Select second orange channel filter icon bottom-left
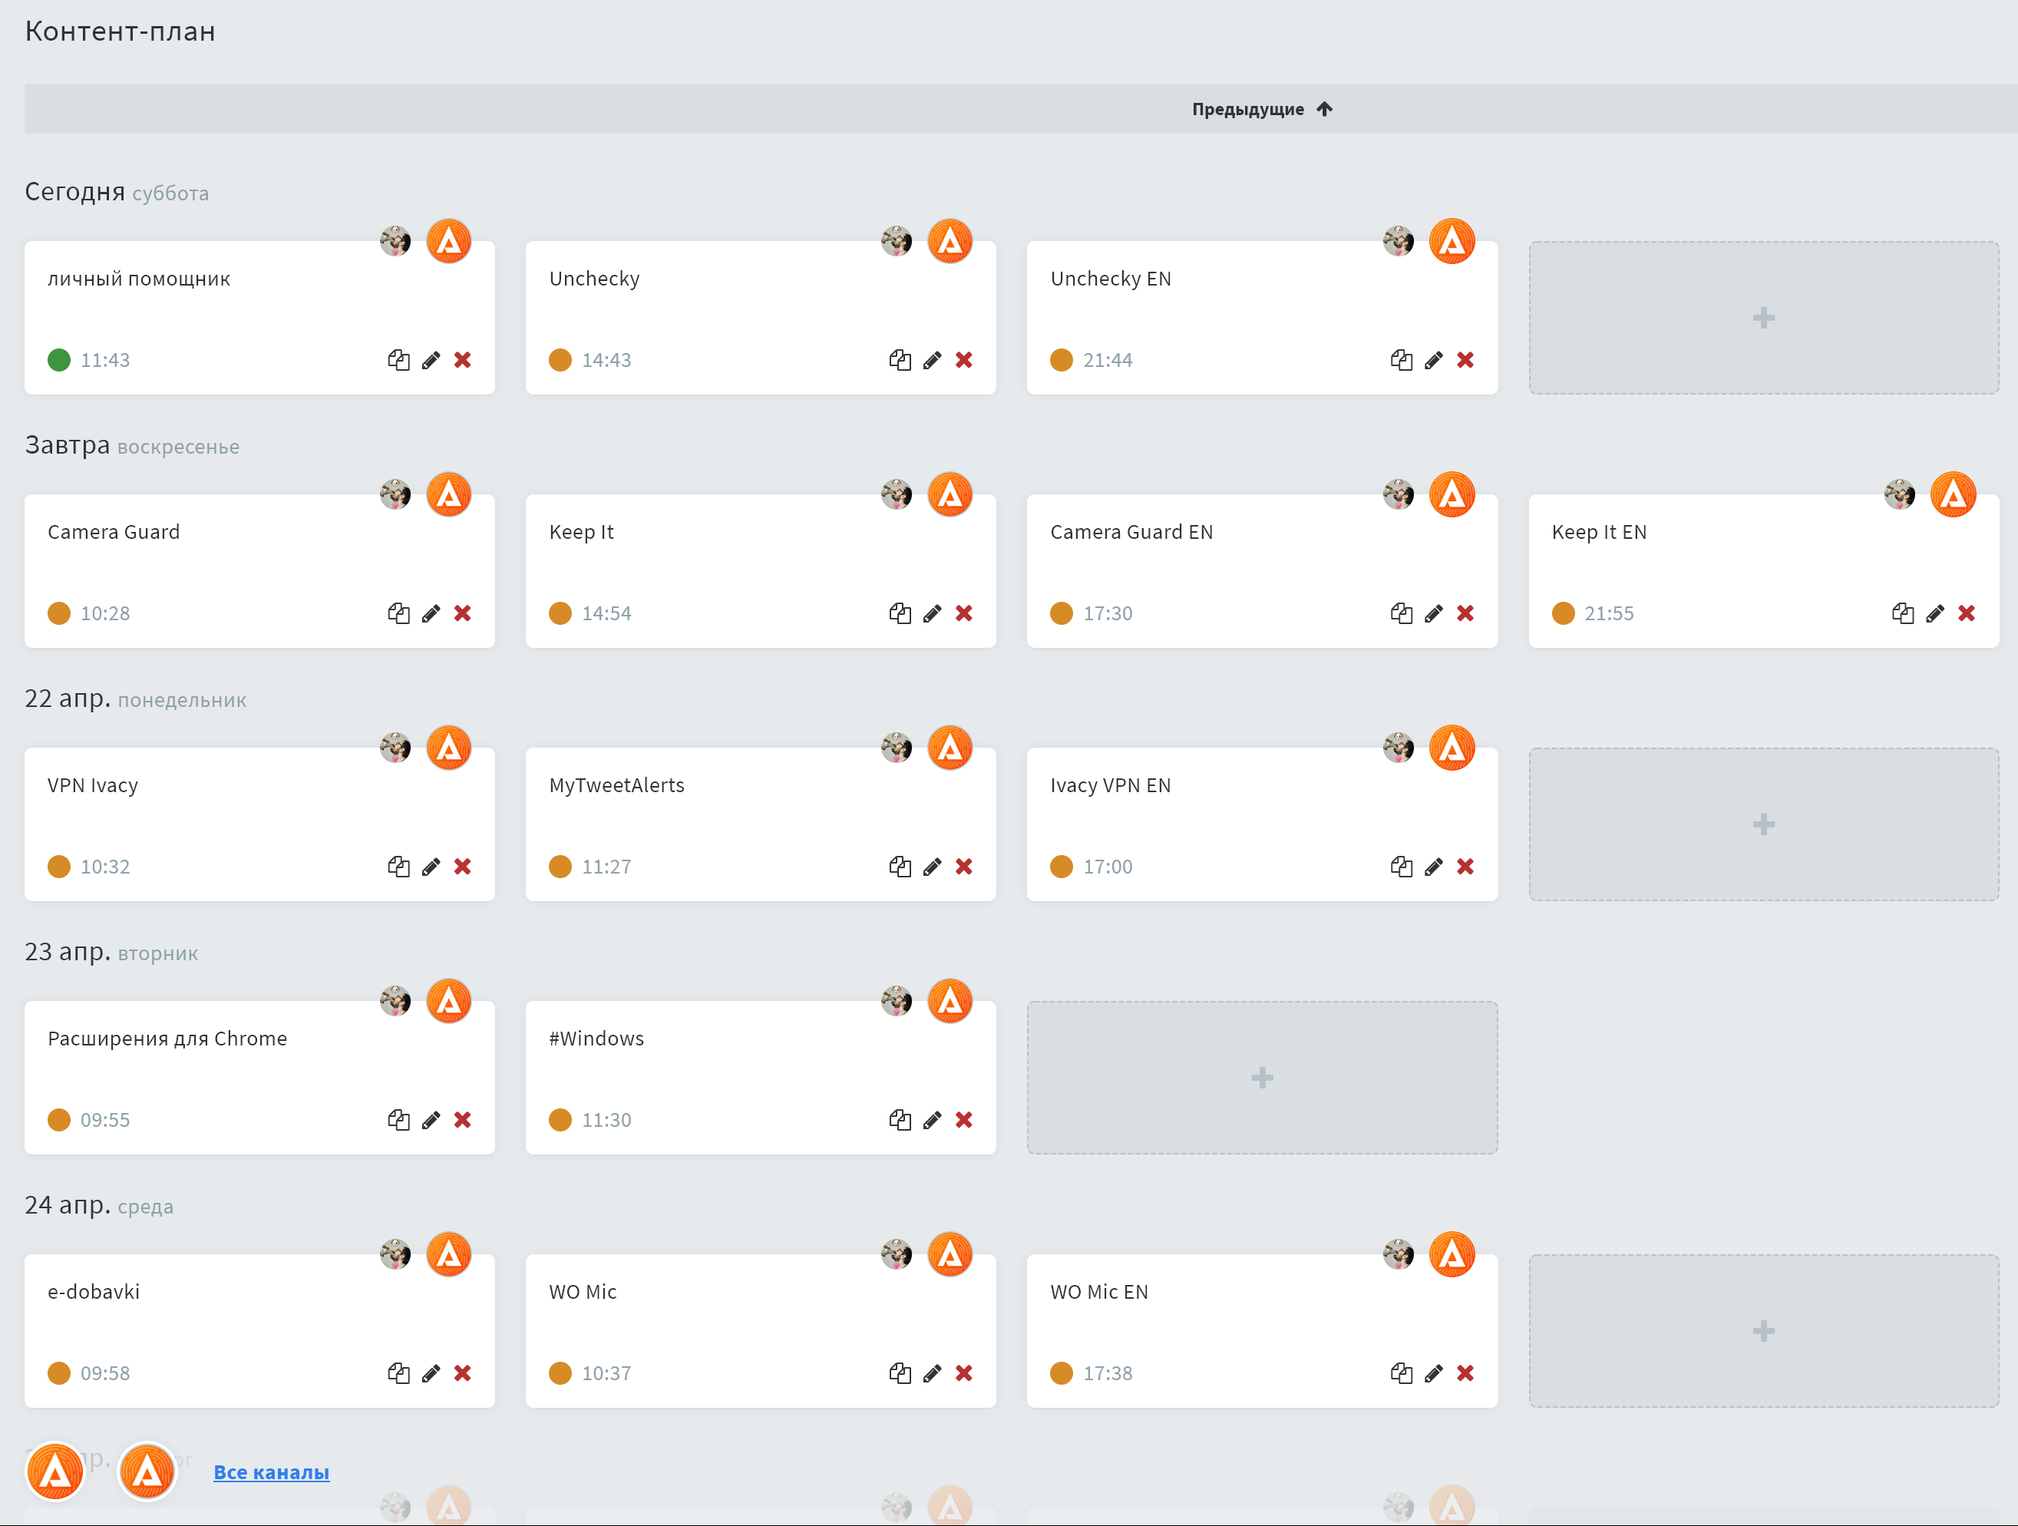The height and width of the screenshot is (1526, 2018). [x=147, y=1471]
